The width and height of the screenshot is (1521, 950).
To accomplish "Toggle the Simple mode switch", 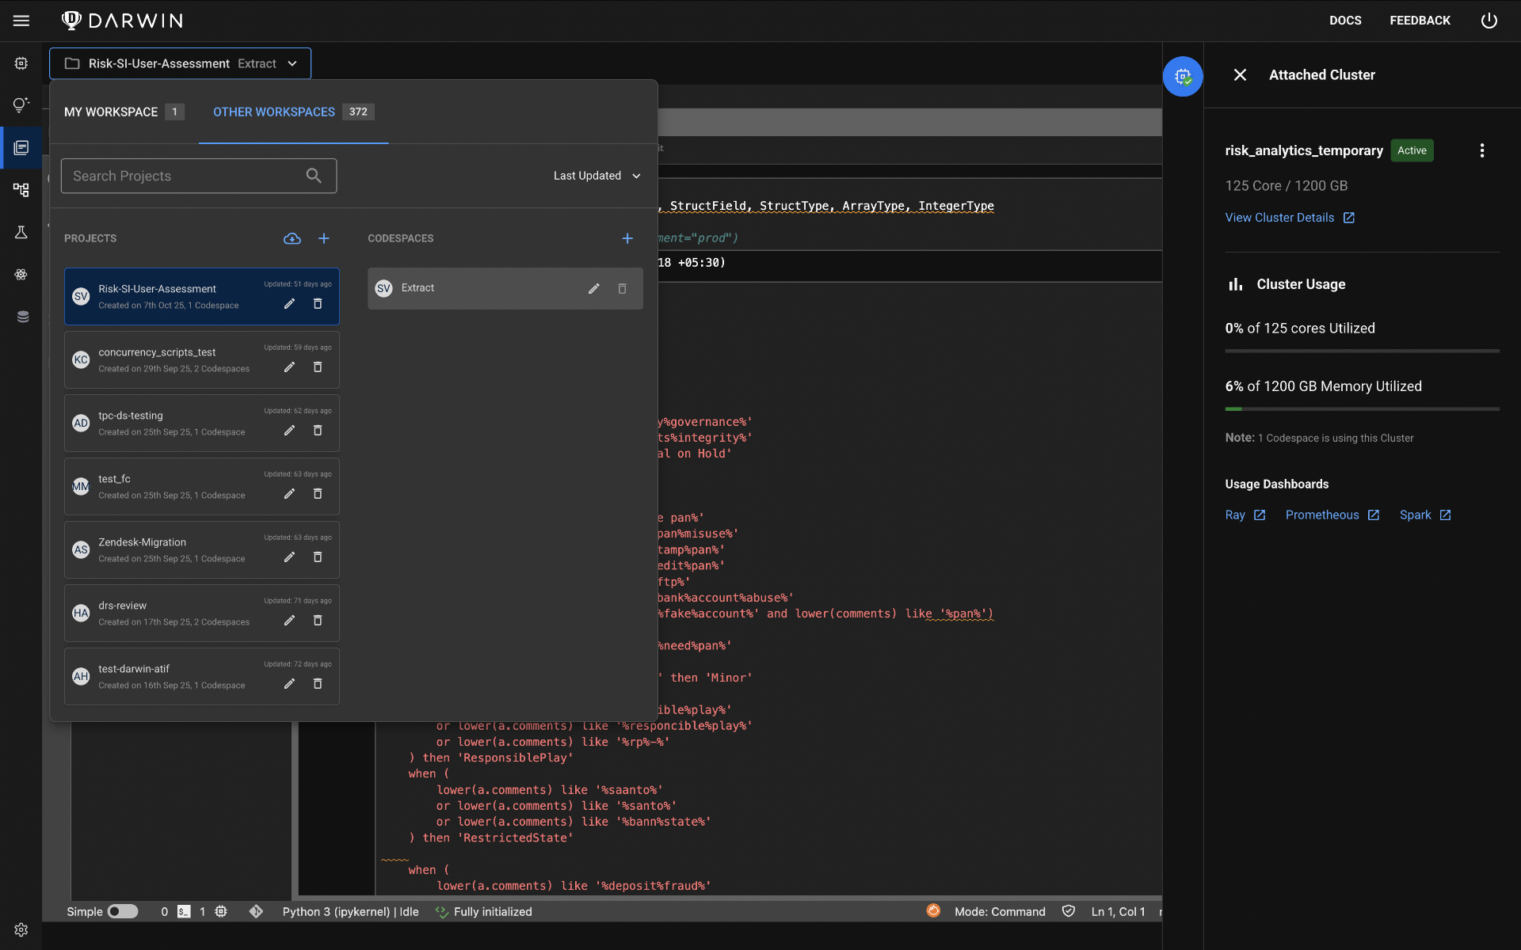I will coord(123,912).
